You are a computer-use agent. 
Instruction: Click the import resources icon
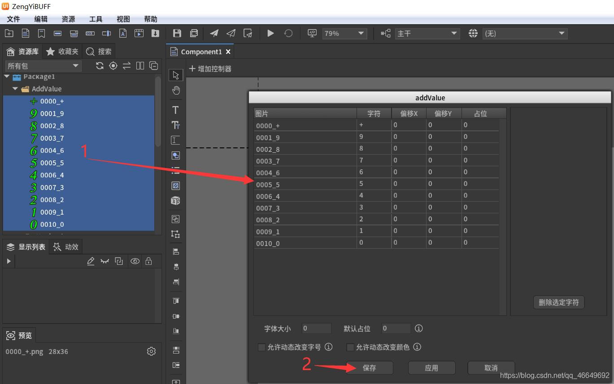tap(155, 33)
